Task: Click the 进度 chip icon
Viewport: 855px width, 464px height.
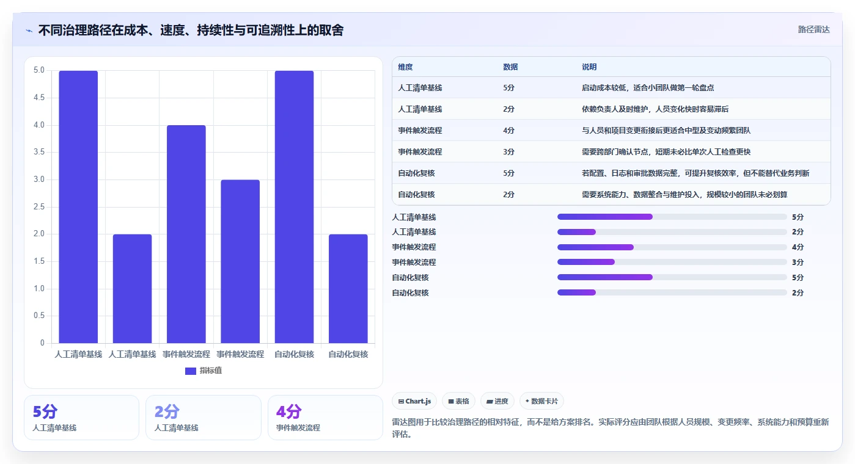Action: (490, 402)
